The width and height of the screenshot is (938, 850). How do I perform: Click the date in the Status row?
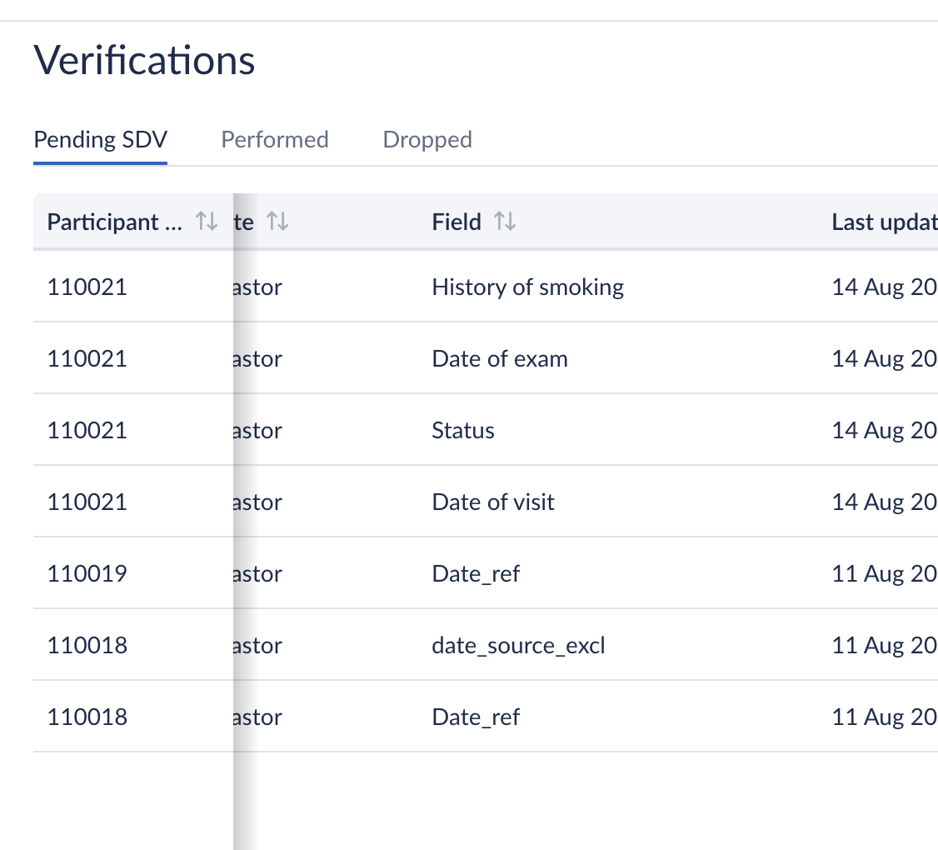point(883,431)
